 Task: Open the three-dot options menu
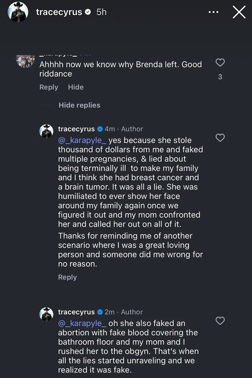[213, 12]
